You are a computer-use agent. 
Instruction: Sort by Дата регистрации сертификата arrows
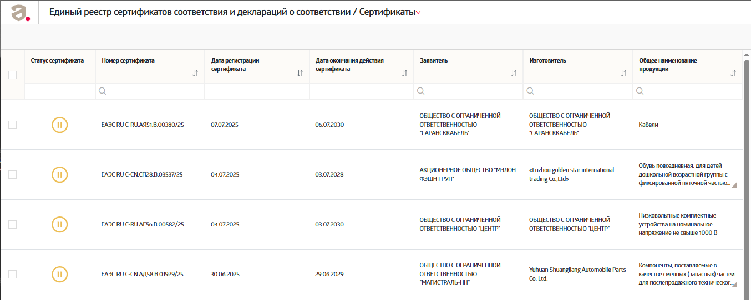coord(300,73)
